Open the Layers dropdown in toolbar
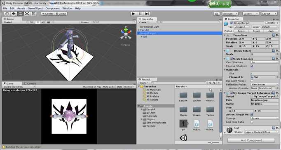 [x=251, y=14]
